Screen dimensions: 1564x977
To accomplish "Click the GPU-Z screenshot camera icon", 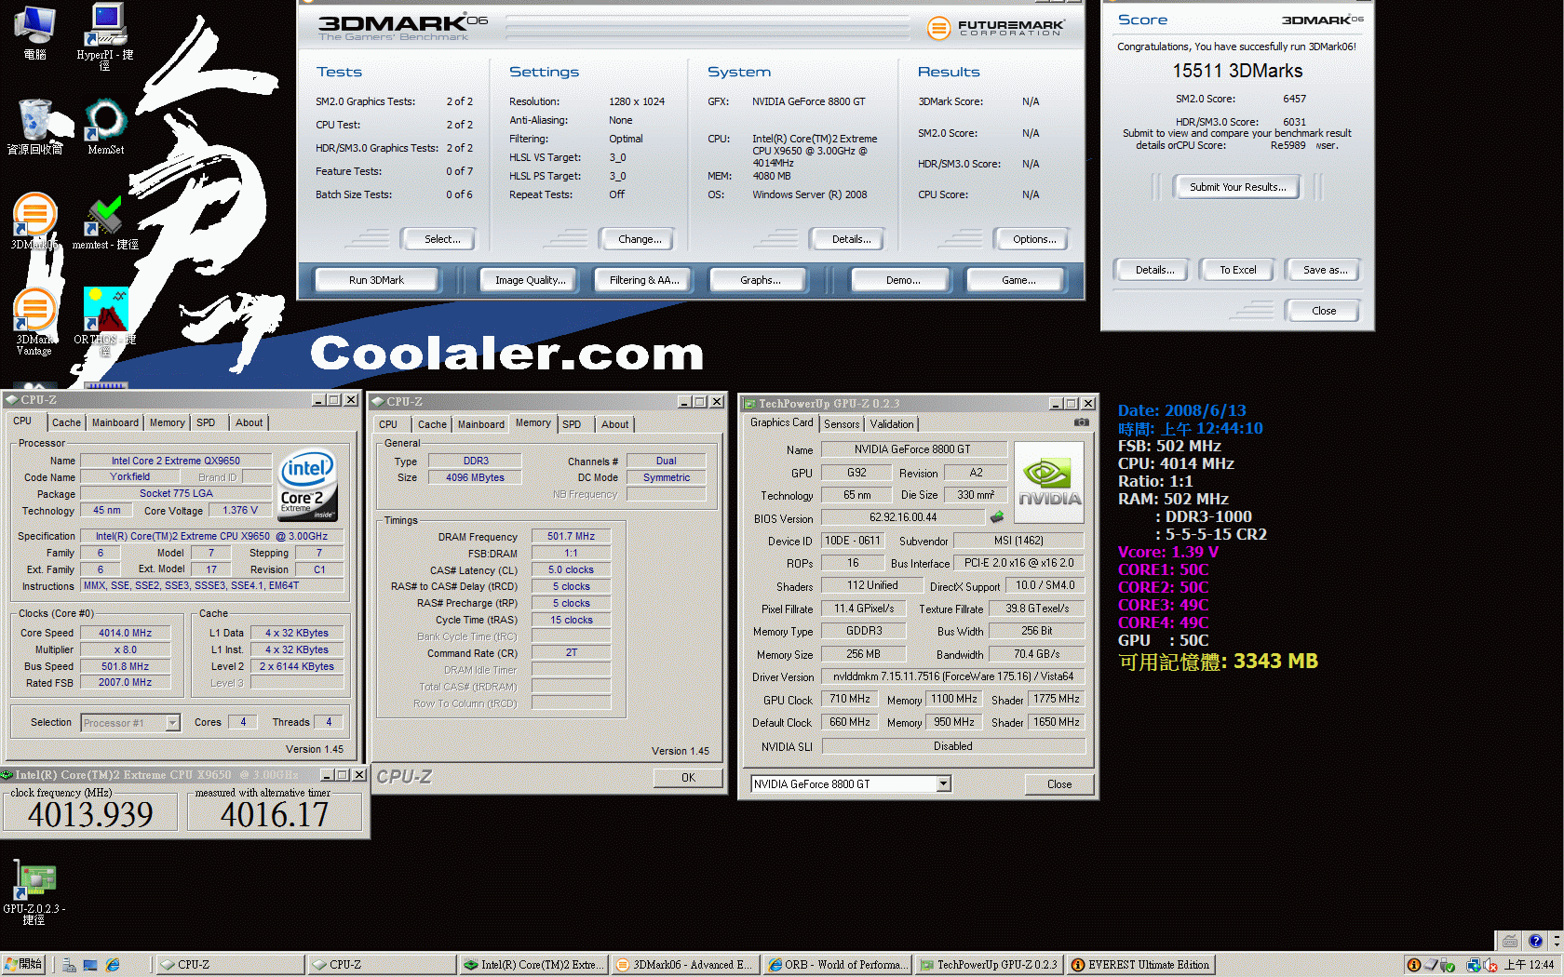I will point(1081,422).
